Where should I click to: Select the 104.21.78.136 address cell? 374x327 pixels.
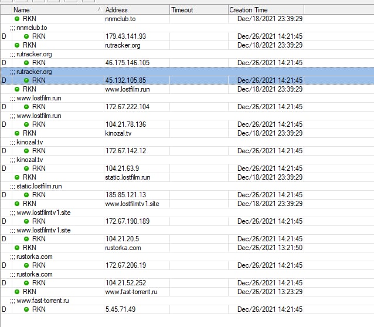(x=137, y=124)
